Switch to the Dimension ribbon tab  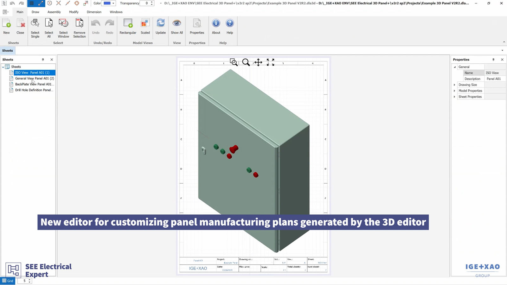point(94,12)
